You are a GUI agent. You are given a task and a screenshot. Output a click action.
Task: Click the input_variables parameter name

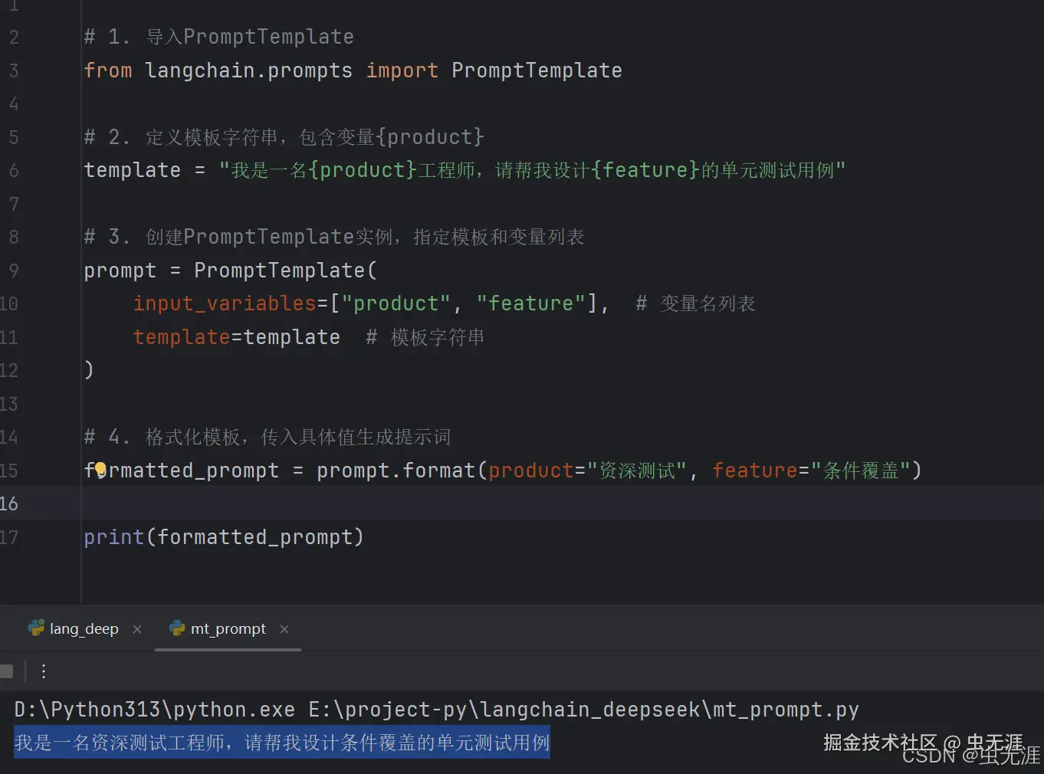(225, 303)
